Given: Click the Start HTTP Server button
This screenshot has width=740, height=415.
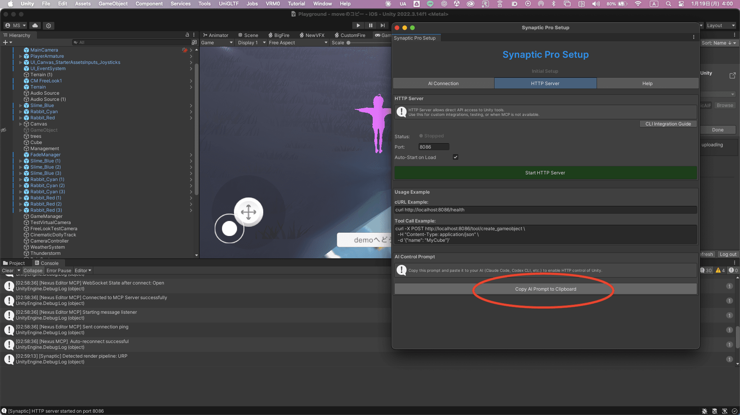Looking at the screenshot, I should tap(545, 172).
